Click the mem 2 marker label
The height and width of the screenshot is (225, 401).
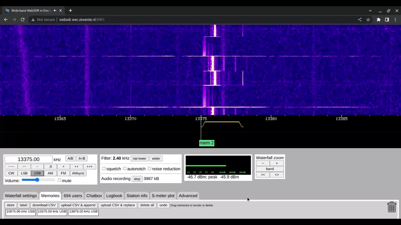pos(207,143)
